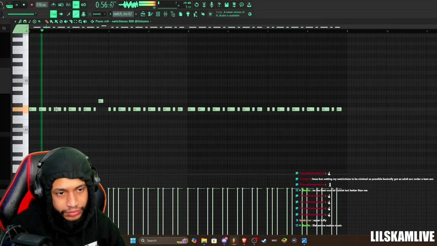Click the one-click audio recording microphone icon
The height and width of the screenshot is (246, 437).
click(212, 5)
